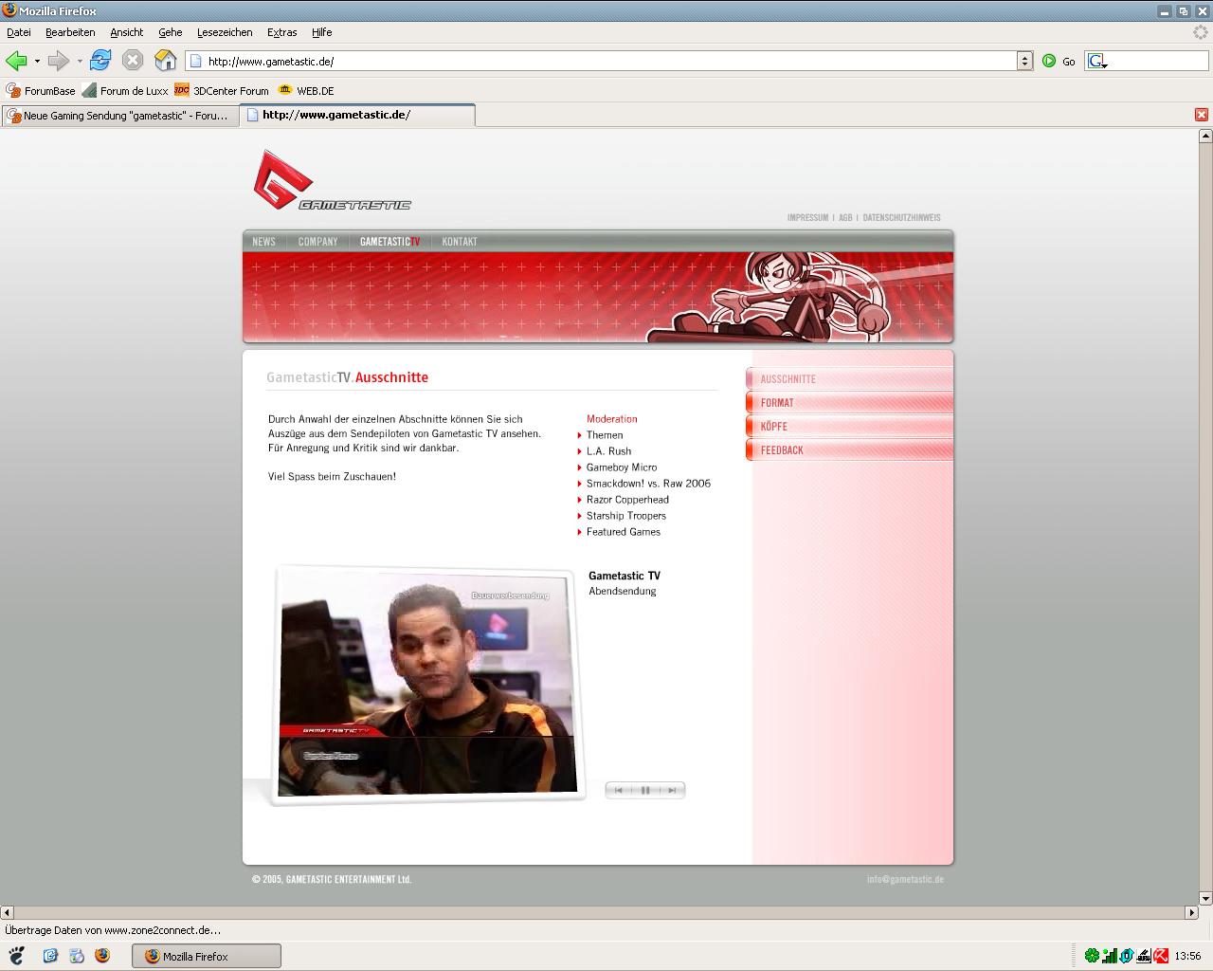1213x971 pixels.
Task: Open the GNOME foot start menu
Action: pos(15,955)
